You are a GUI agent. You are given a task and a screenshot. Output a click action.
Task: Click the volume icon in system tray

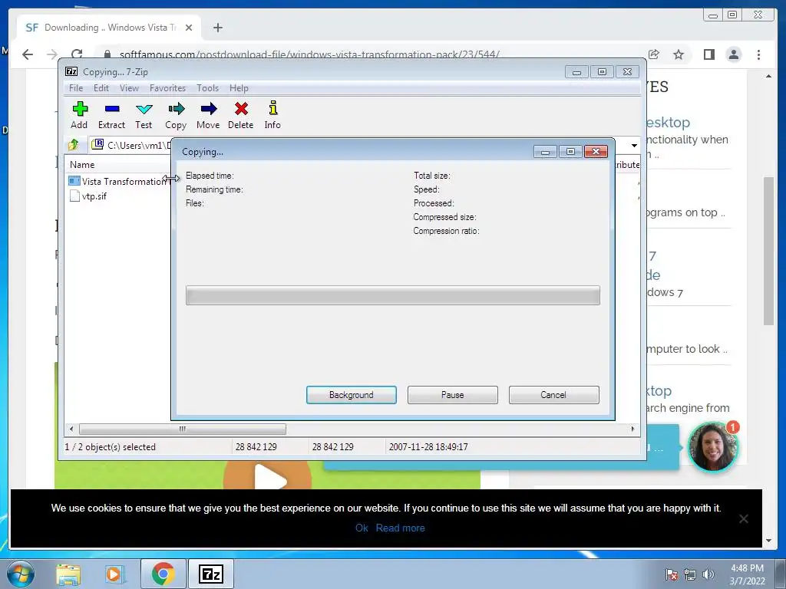point(708,574)
